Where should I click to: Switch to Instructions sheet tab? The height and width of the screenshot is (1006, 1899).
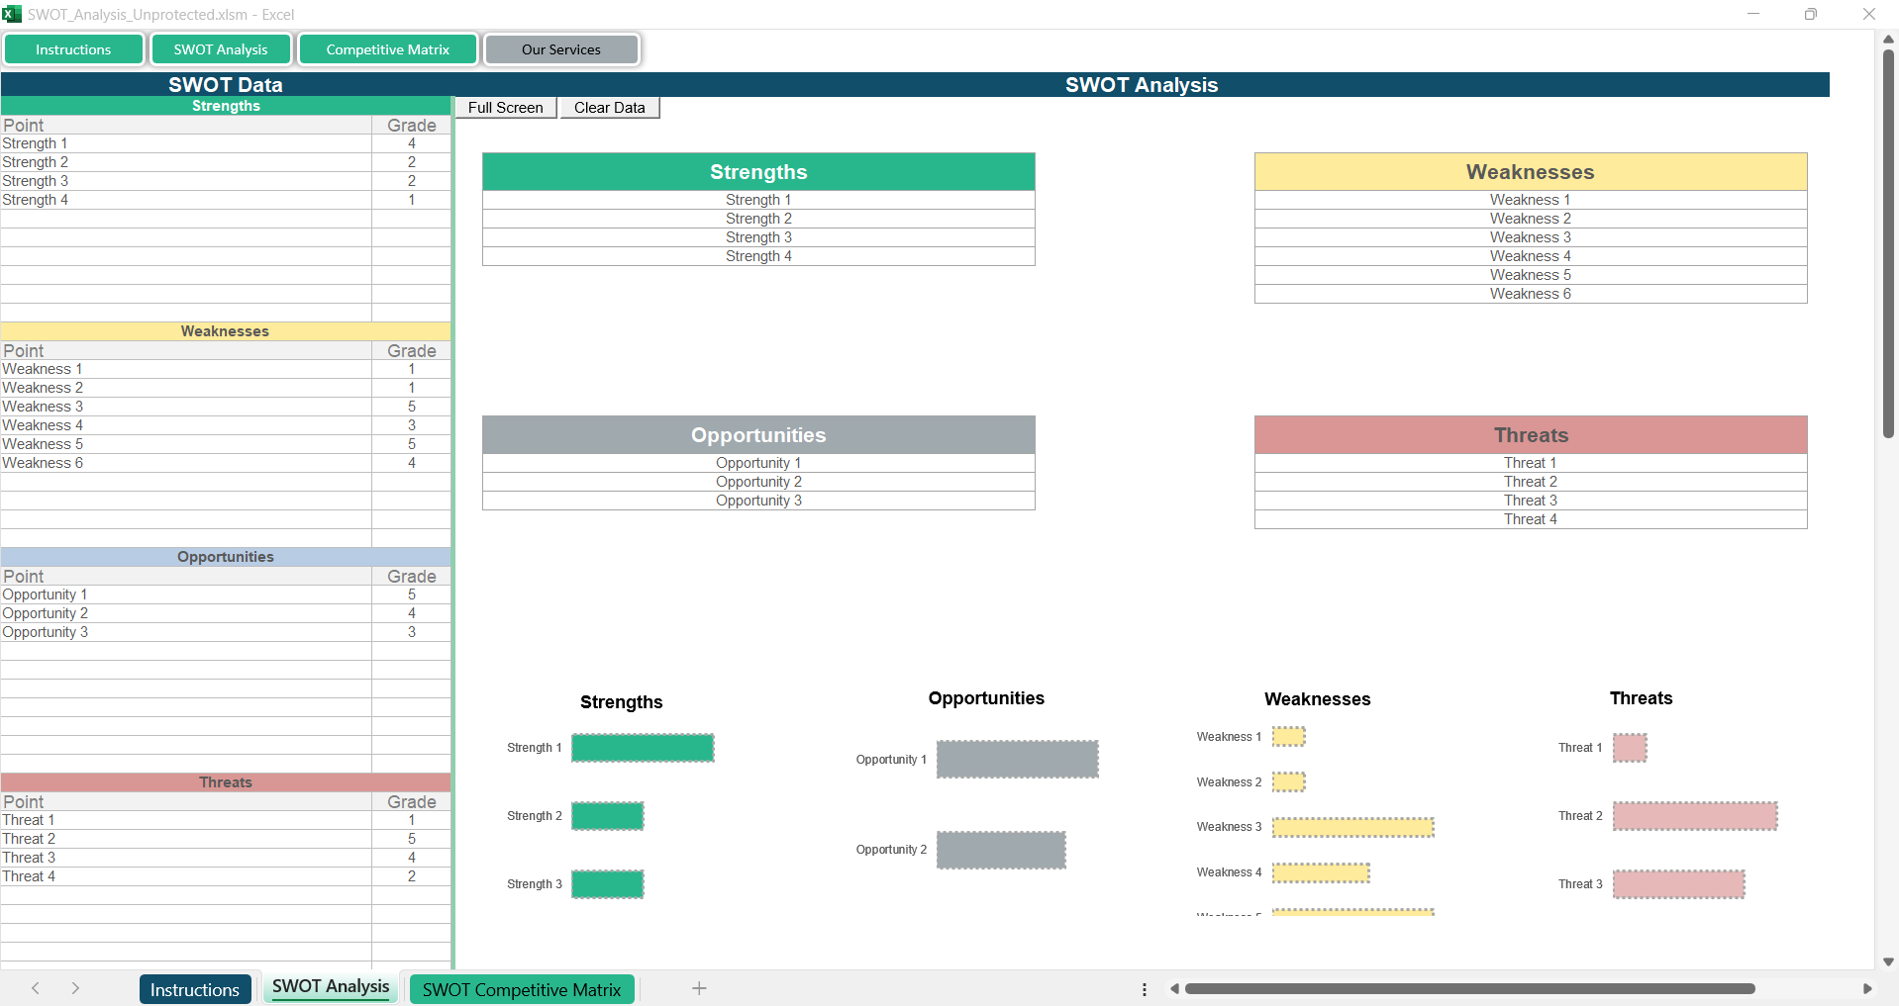coord(194,989)
